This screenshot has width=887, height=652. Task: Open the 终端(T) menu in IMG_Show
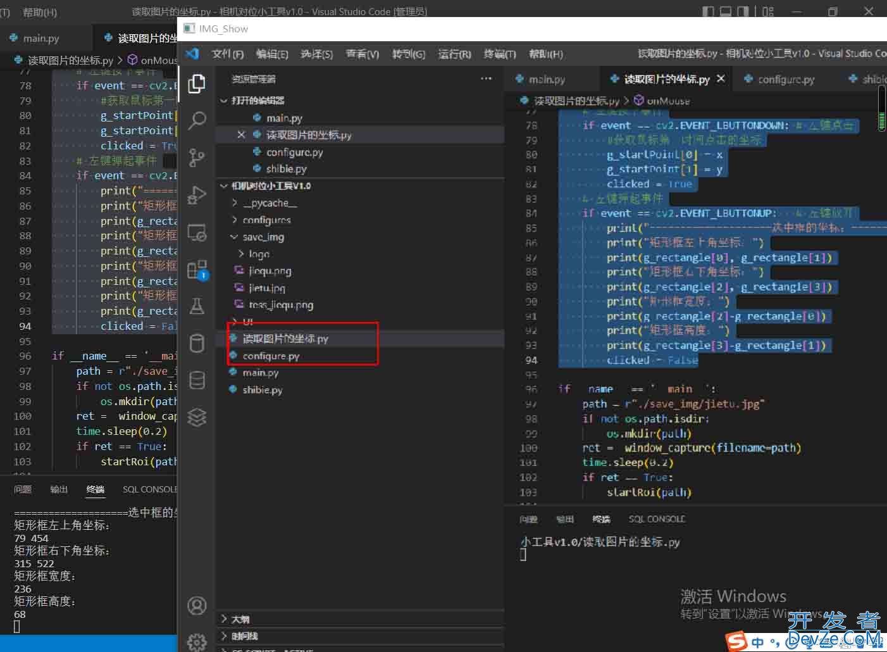point(500,54)
